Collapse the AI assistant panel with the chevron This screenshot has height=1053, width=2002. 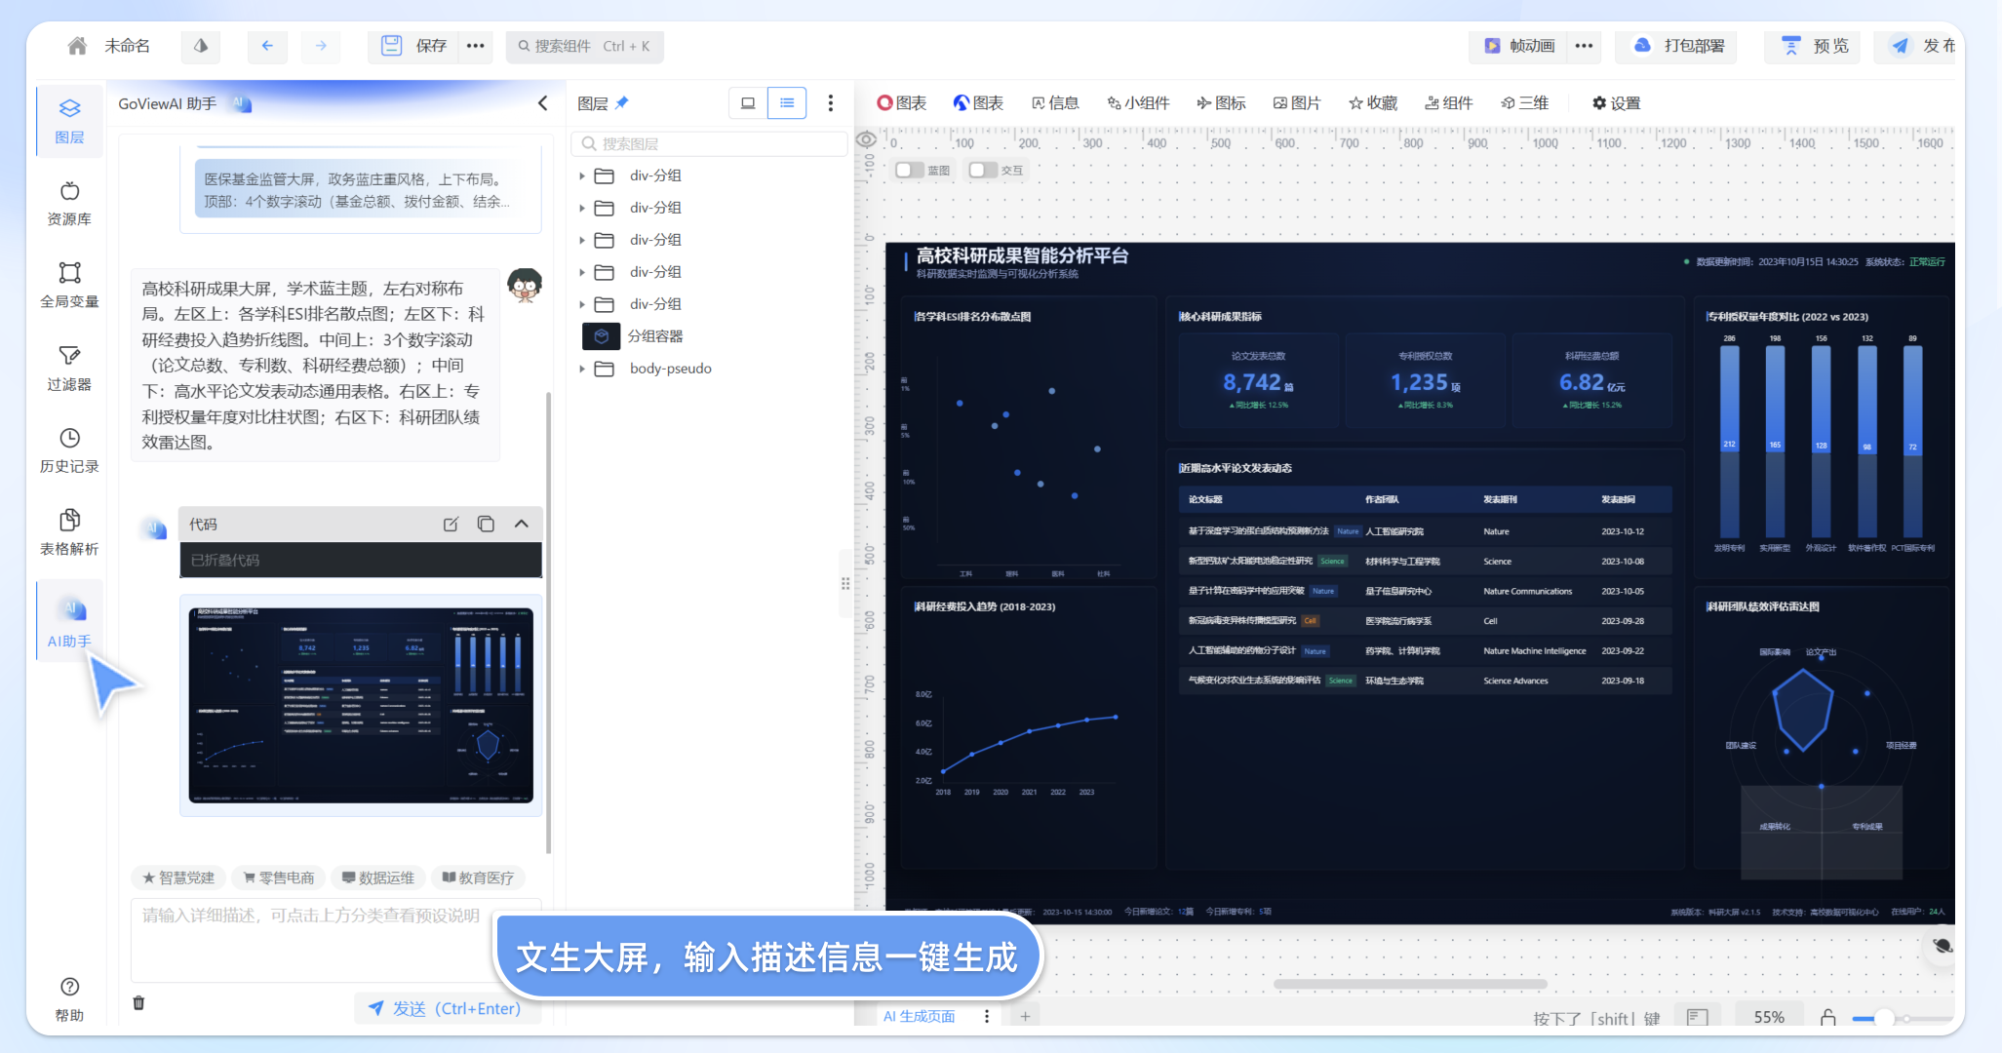(543, 102)
